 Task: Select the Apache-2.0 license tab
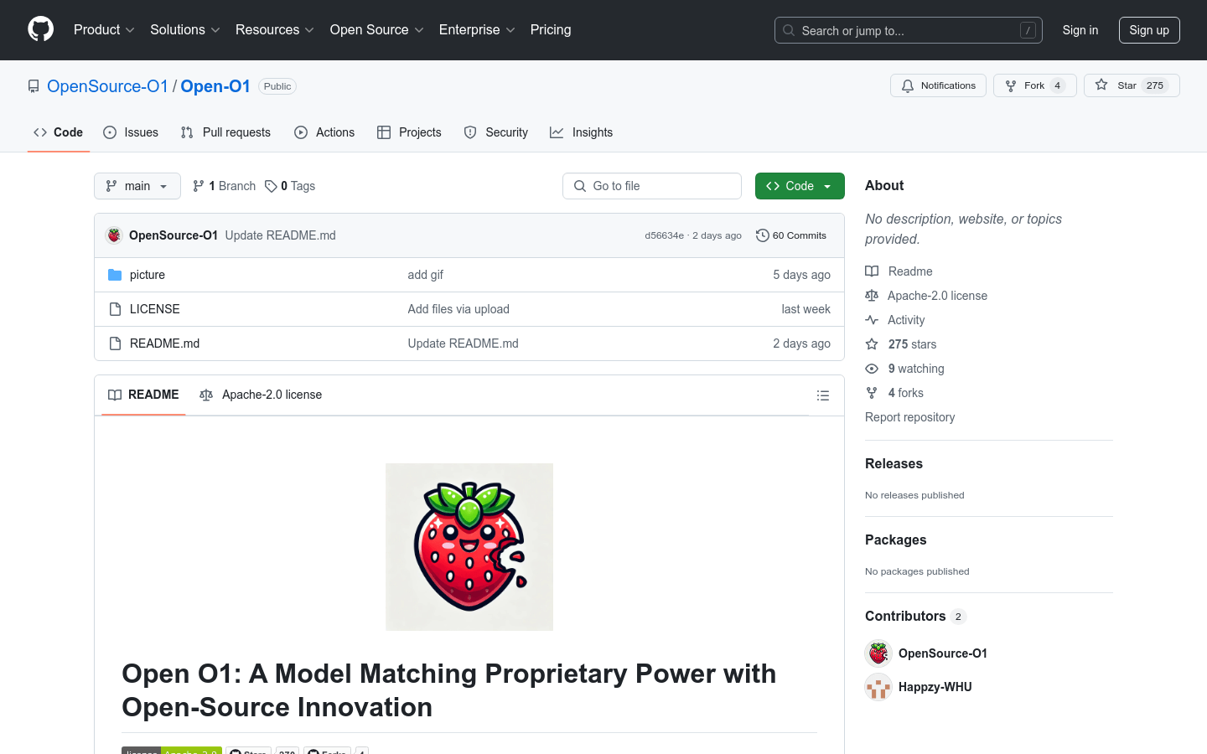(x=261, y=395)
